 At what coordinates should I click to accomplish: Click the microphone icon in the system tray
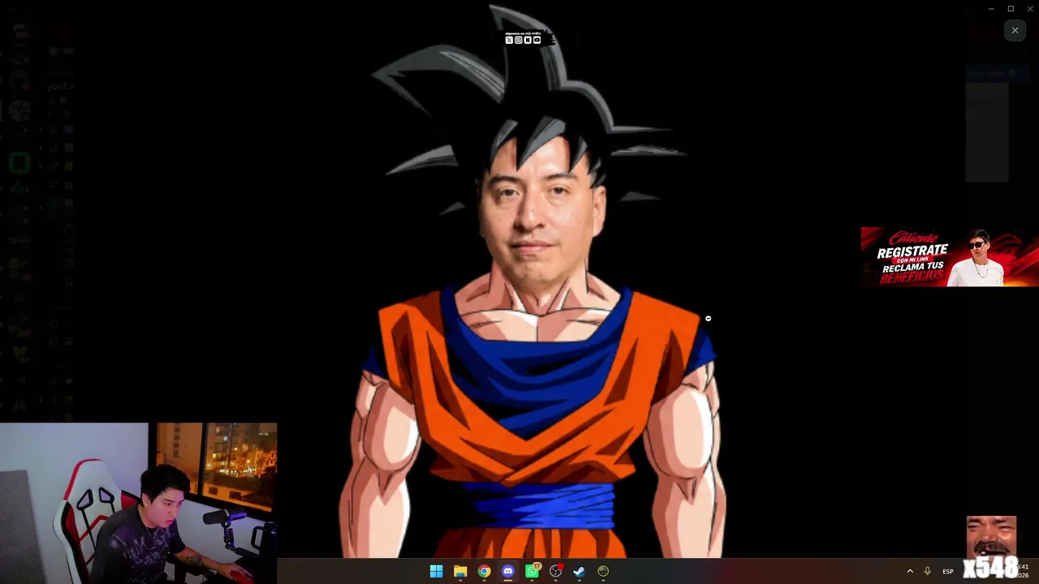pos(927,571)
